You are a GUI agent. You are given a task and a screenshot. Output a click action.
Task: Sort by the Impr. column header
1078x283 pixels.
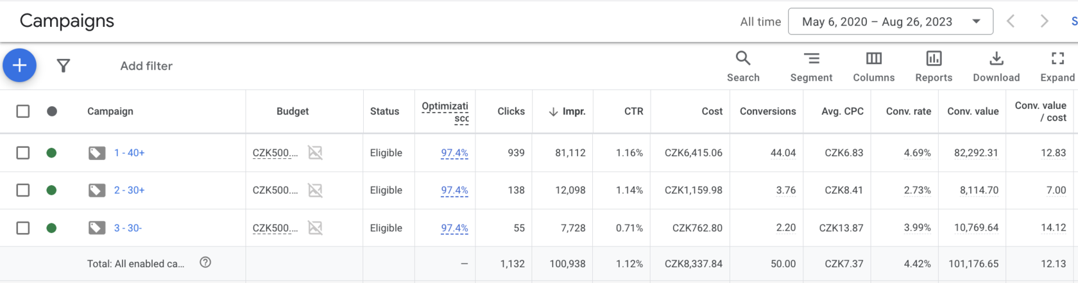567,111
